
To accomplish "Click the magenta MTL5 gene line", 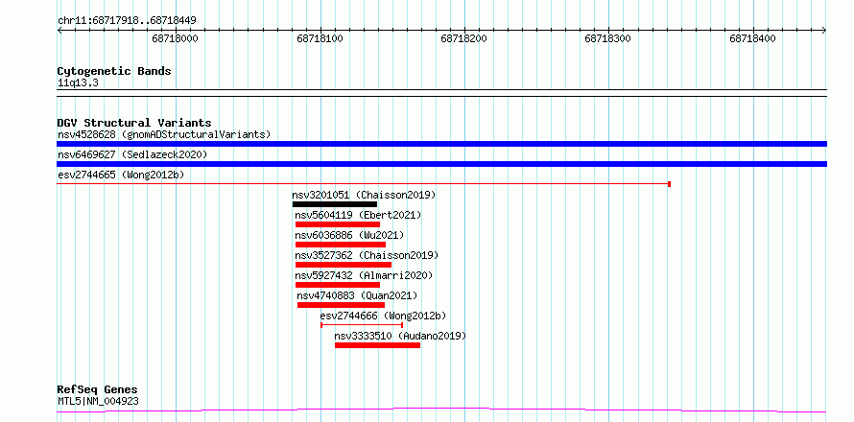I will point(441,410).
